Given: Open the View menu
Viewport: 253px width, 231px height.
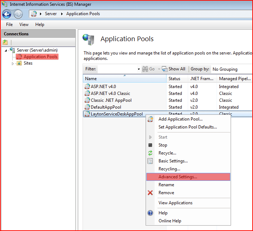Looking at the screenshot, I should pyautogui.click(x=24, y=25).
